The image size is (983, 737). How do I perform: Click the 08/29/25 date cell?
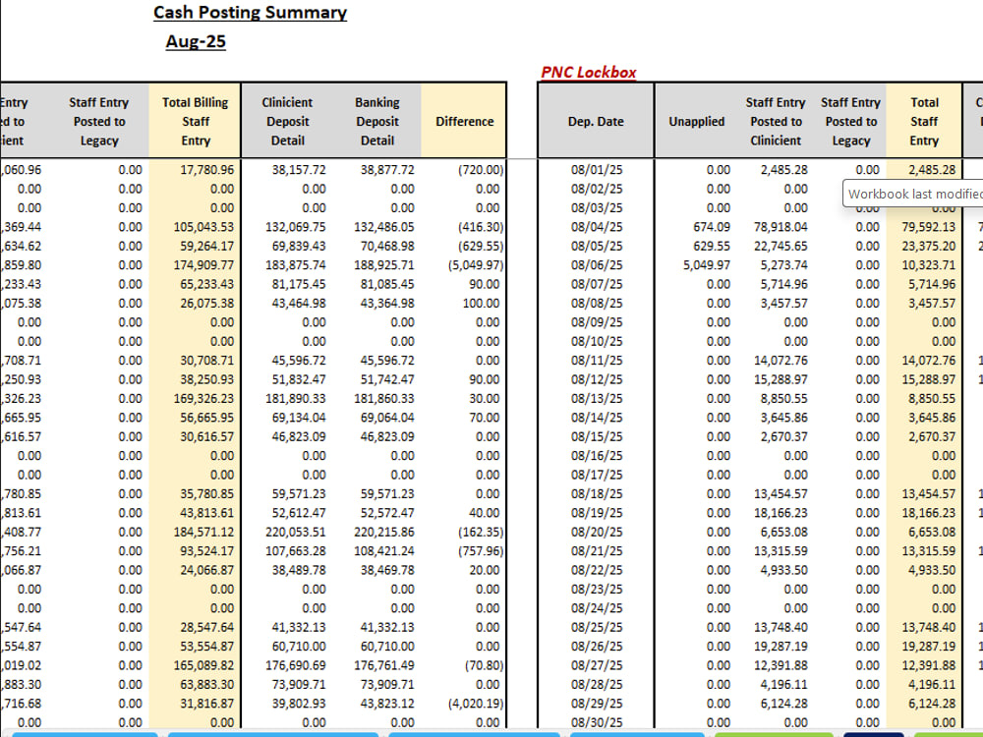pos(597,704)
